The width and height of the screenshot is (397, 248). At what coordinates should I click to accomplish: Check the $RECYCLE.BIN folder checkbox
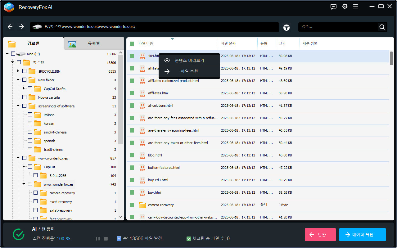coord(24,71)
